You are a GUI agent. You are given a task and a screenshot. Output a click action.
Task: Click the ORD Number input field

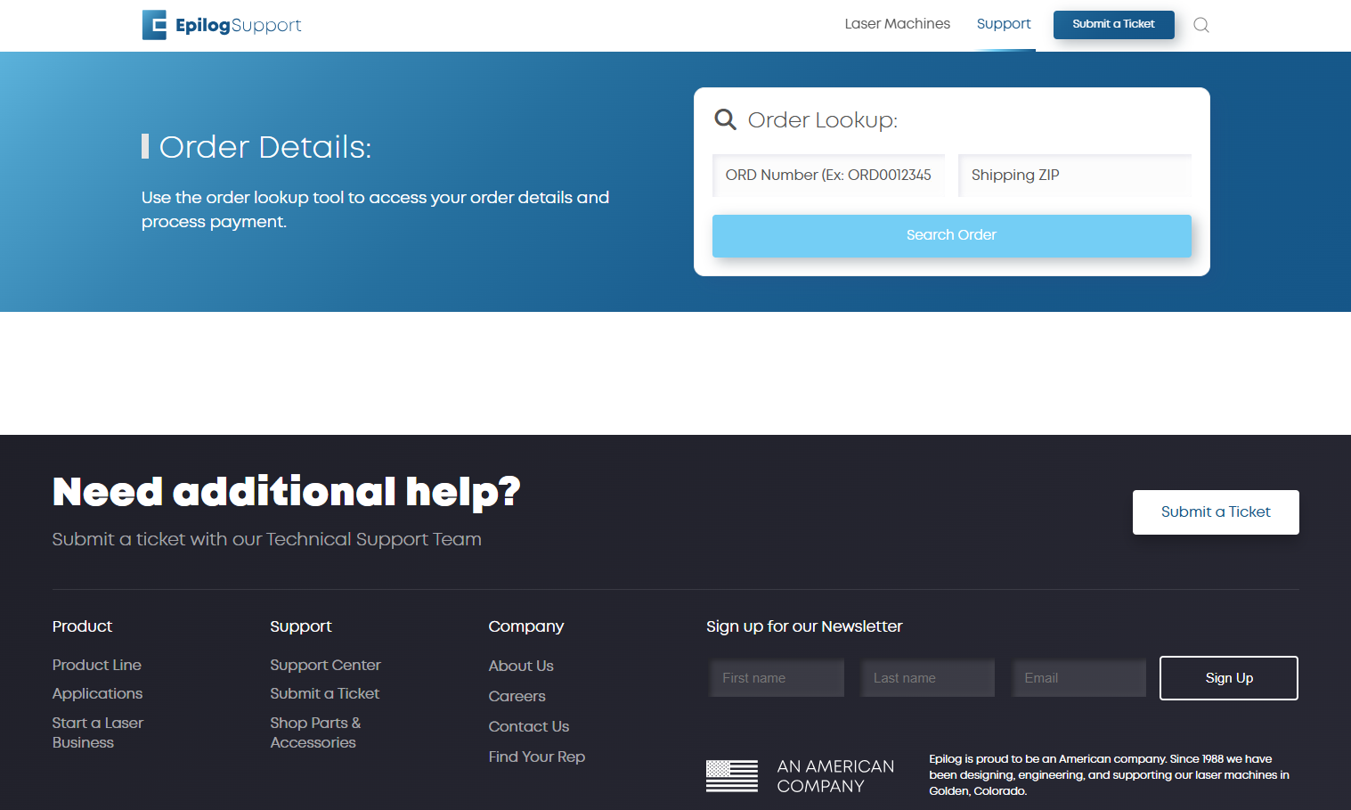[827, 175]
